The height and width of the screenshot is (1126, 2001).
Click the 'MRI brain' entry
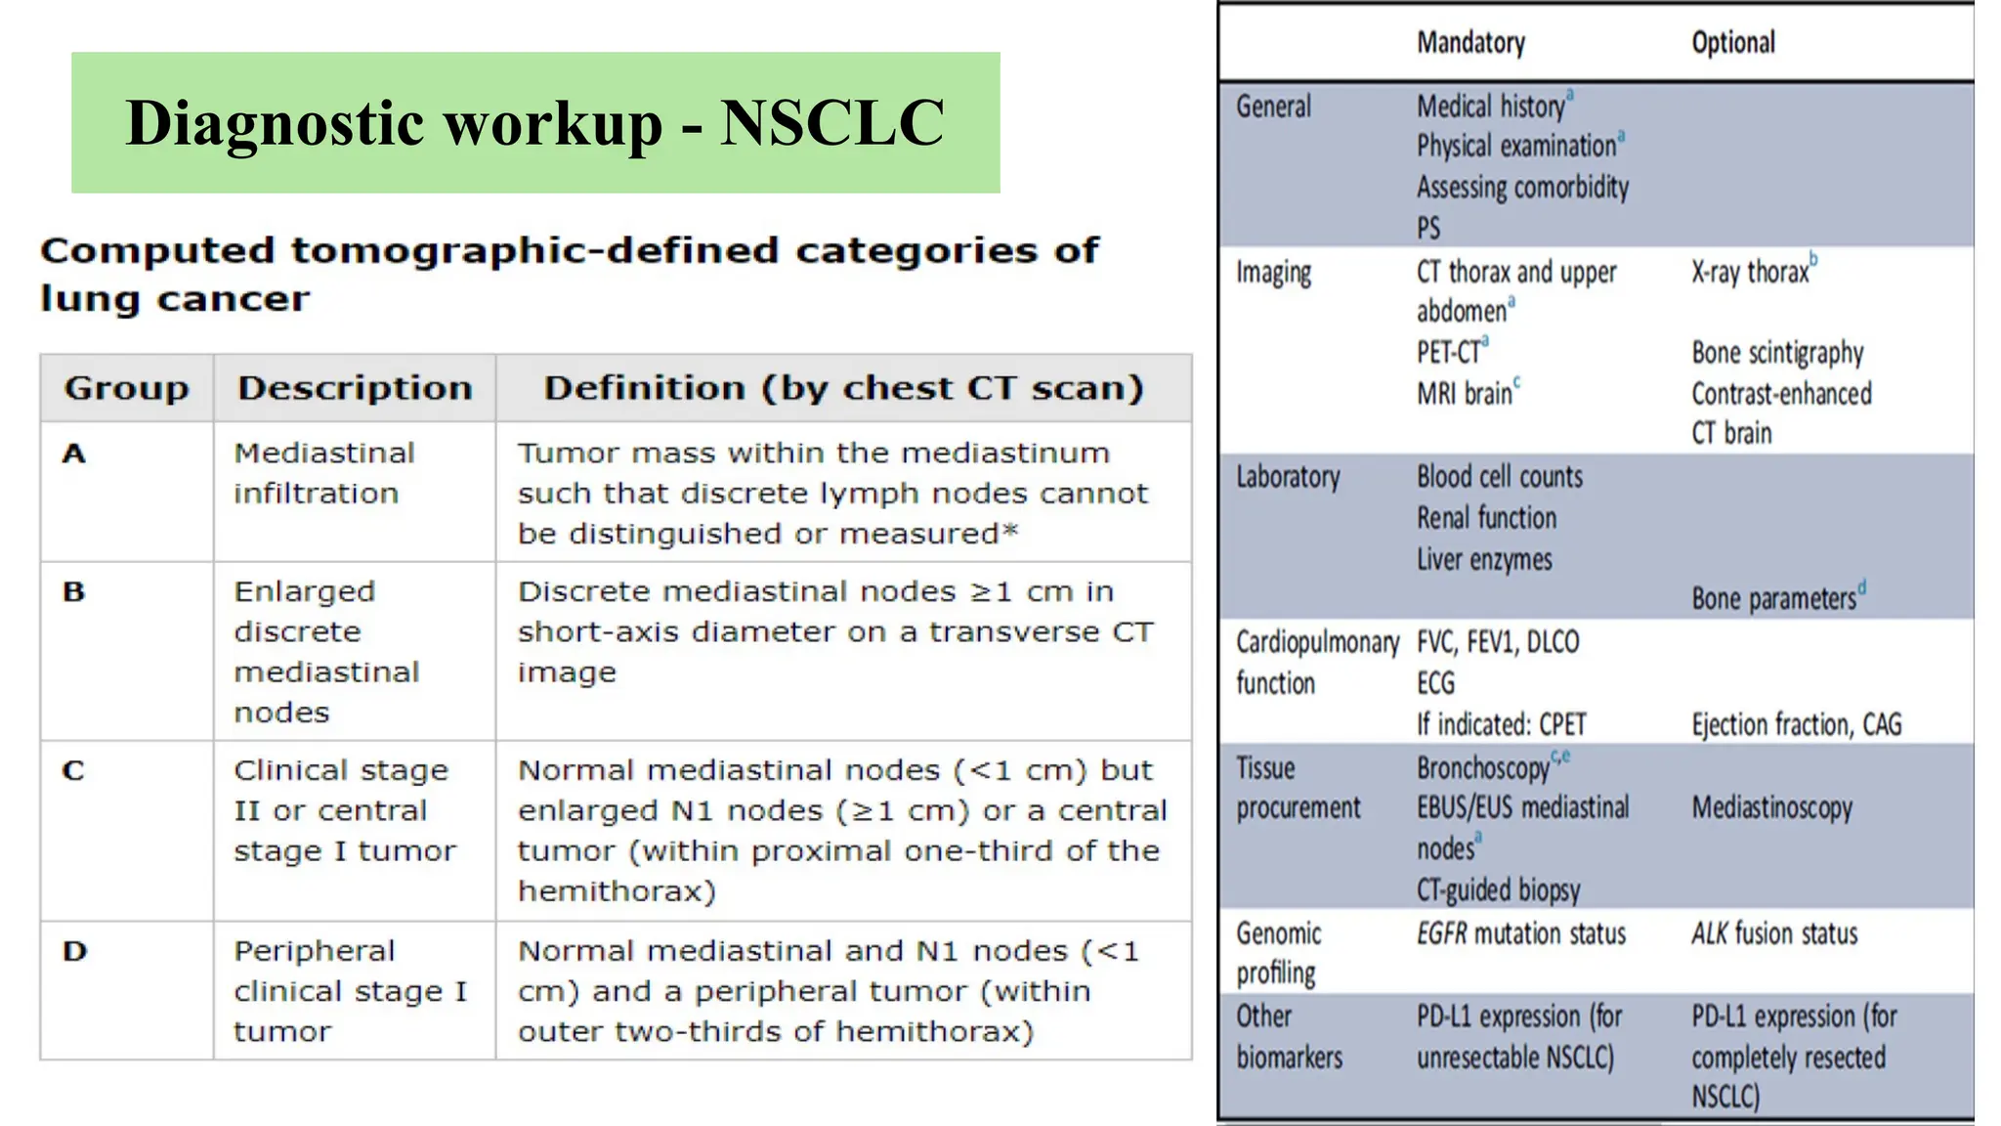tap(1469, 393)
